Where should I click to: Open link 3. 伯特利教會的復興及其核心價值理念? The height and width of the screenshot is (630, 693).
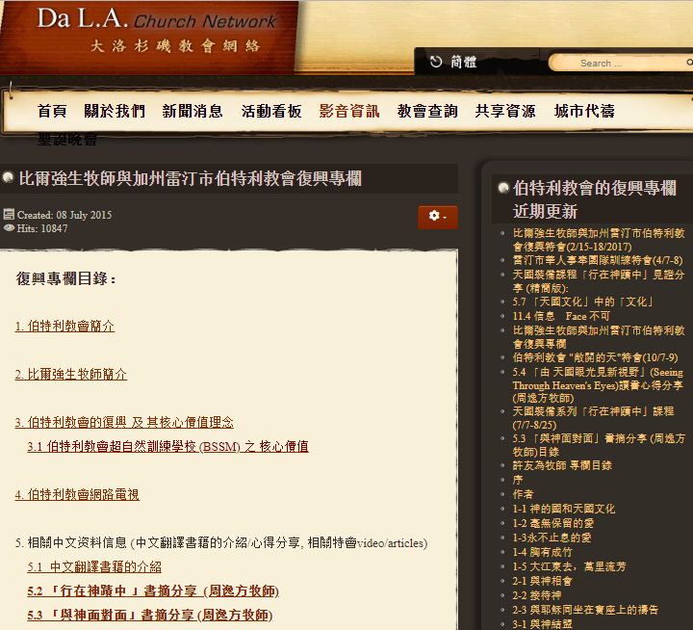coord(124,423)
